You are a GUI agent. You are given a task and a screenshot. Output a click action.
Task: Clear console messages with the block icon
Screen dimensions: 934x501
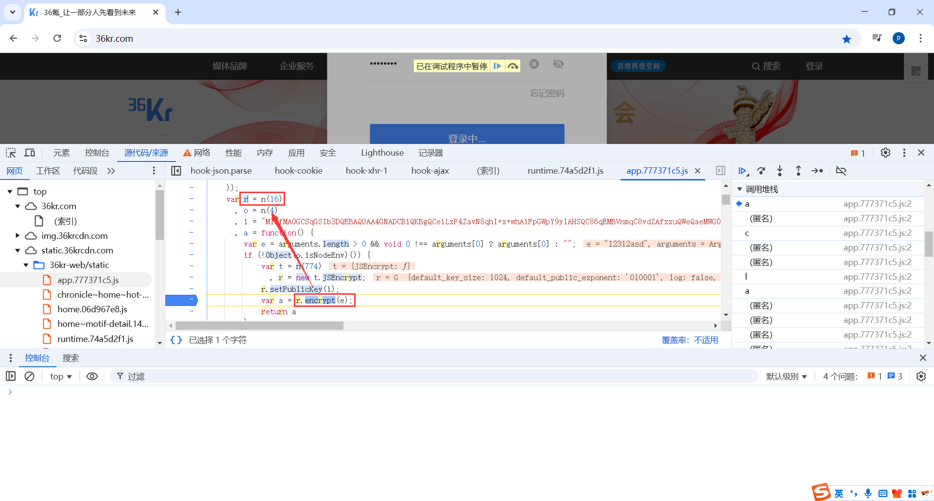30,376
